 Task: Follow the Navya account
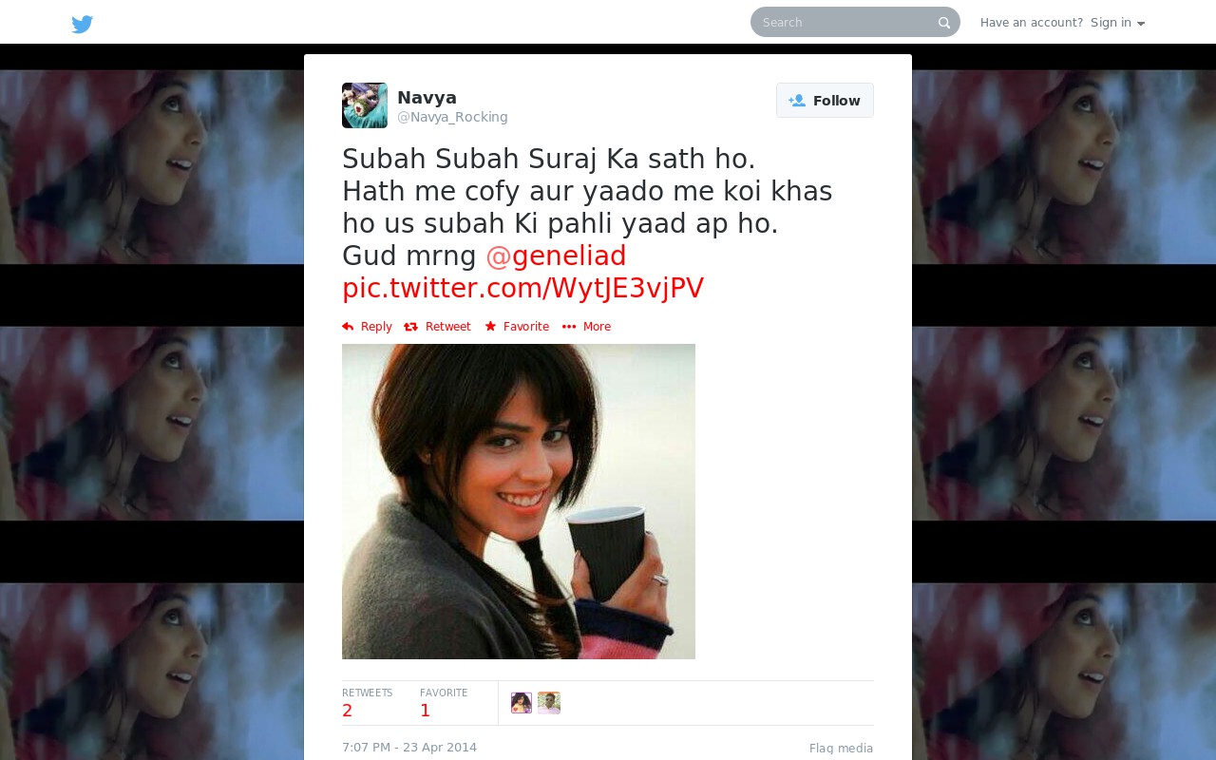825,101
